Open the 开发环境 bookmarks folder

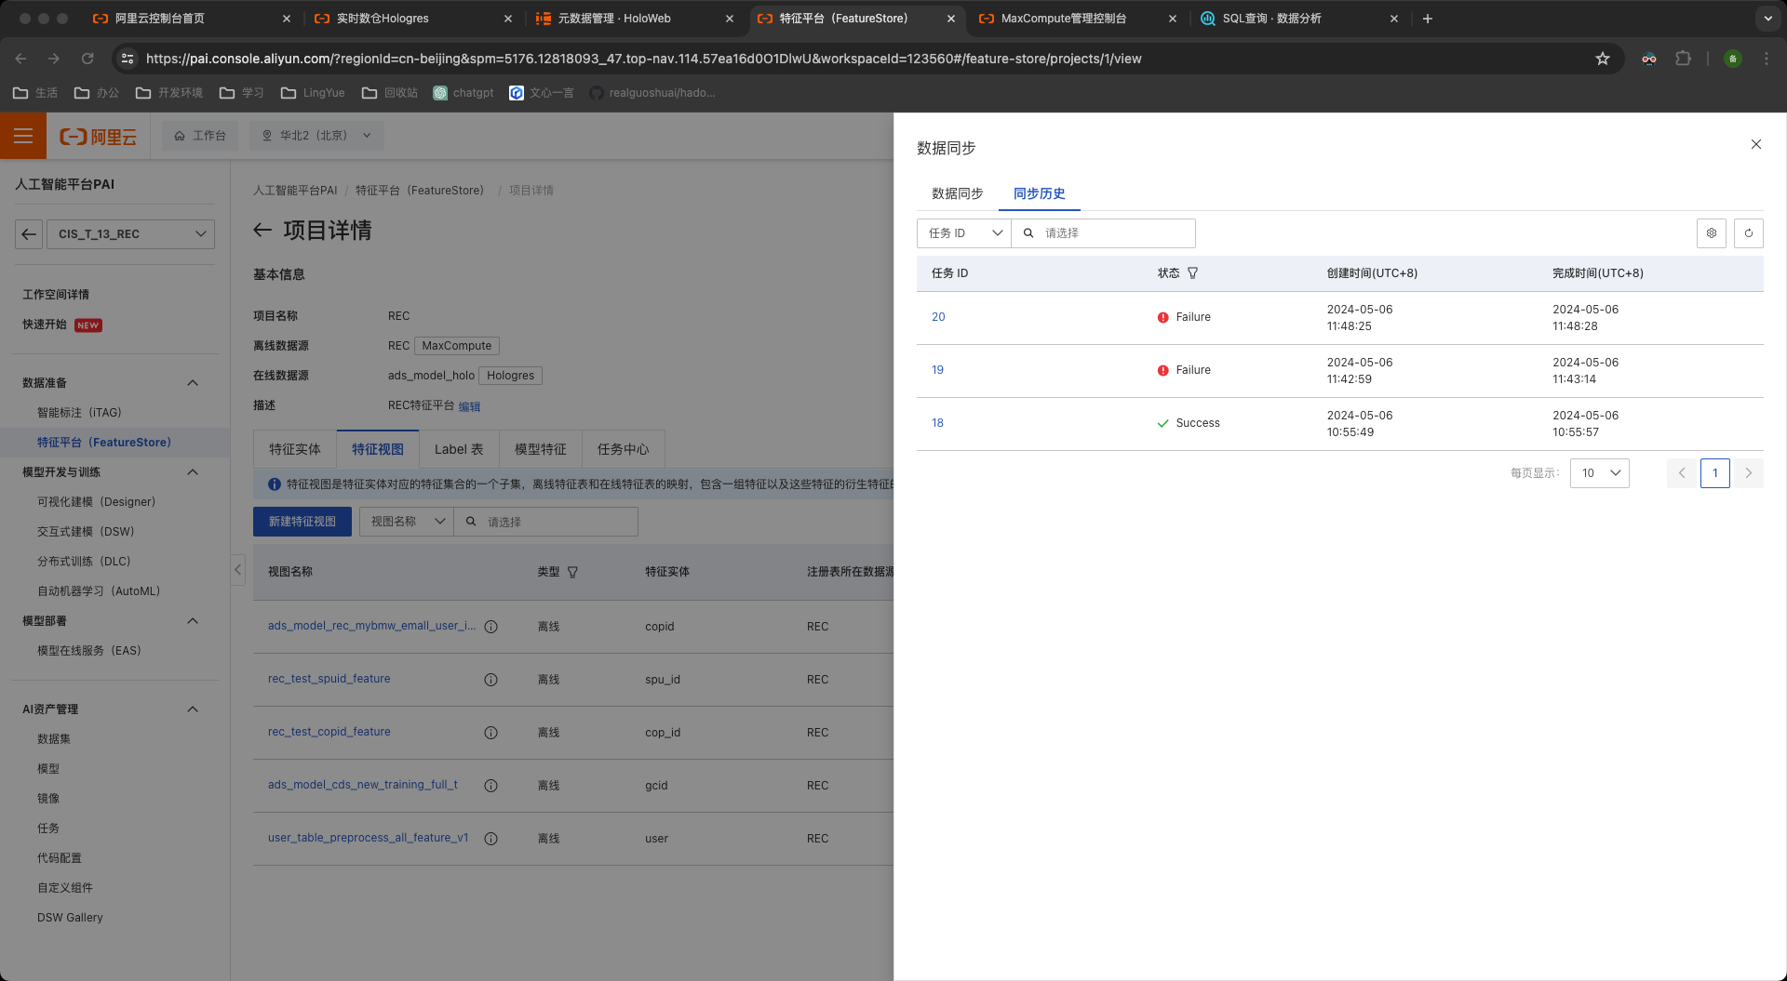click(x=169, y=93)
